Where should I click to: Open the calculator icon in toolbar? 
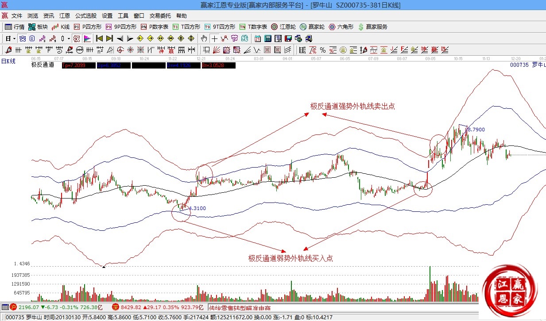(x=267, y=38)
